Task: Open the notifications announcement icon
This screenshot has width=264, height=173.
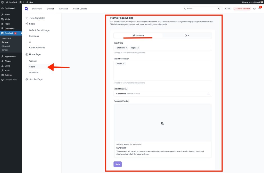Action: point(260,9)
